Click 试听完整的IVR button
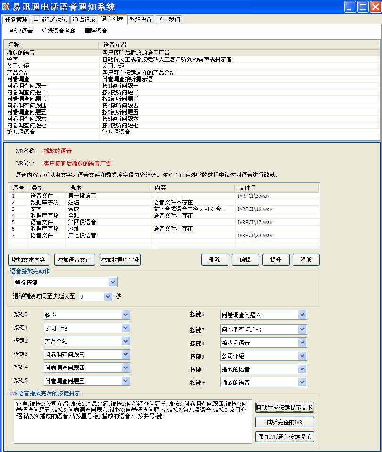382x452 pixels. (x=284, y=422)
